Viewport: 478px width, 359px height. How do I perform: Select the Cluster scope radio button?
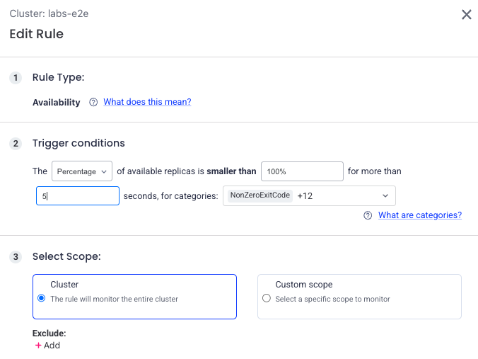pos(42,298)
